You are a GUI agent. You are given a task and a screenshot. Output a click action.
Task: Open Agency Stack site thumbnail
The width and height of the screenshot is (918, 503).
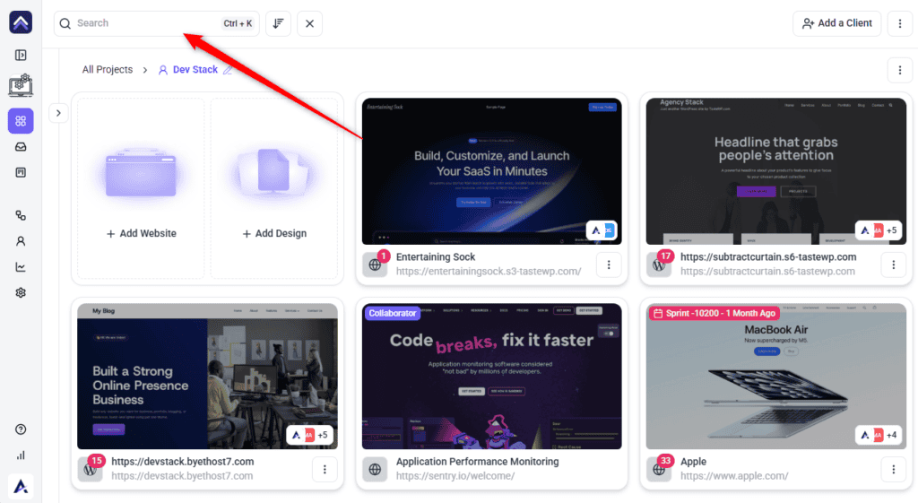click(x=775, y=171)
